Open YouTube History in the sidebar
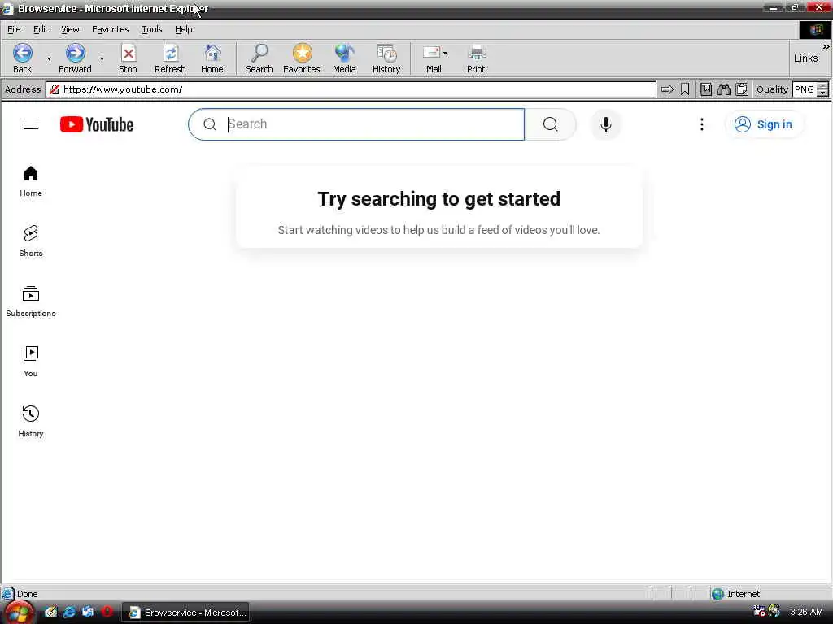833x624 pixels. click(x=31, y=422)
